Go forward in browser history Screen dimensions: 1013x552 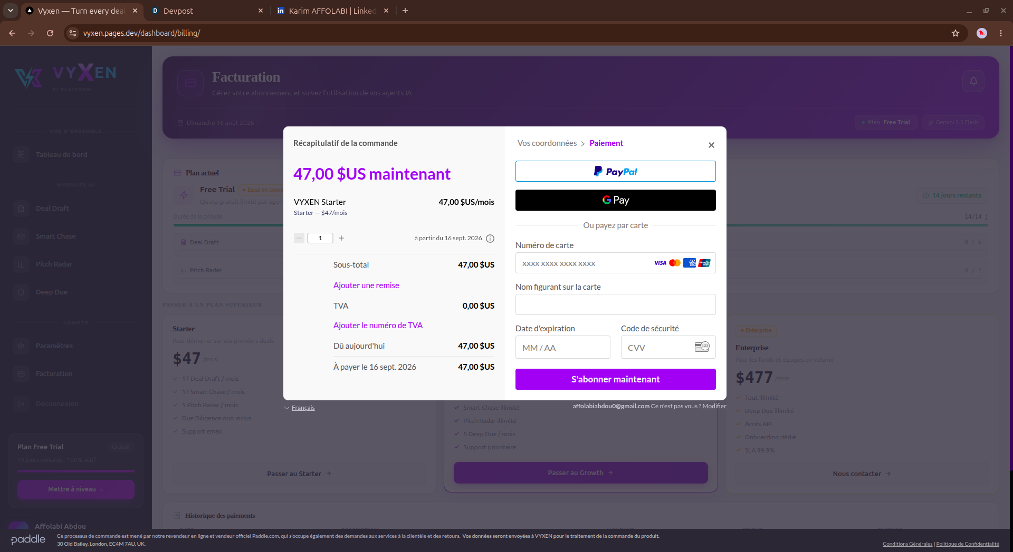pos(31,33)
